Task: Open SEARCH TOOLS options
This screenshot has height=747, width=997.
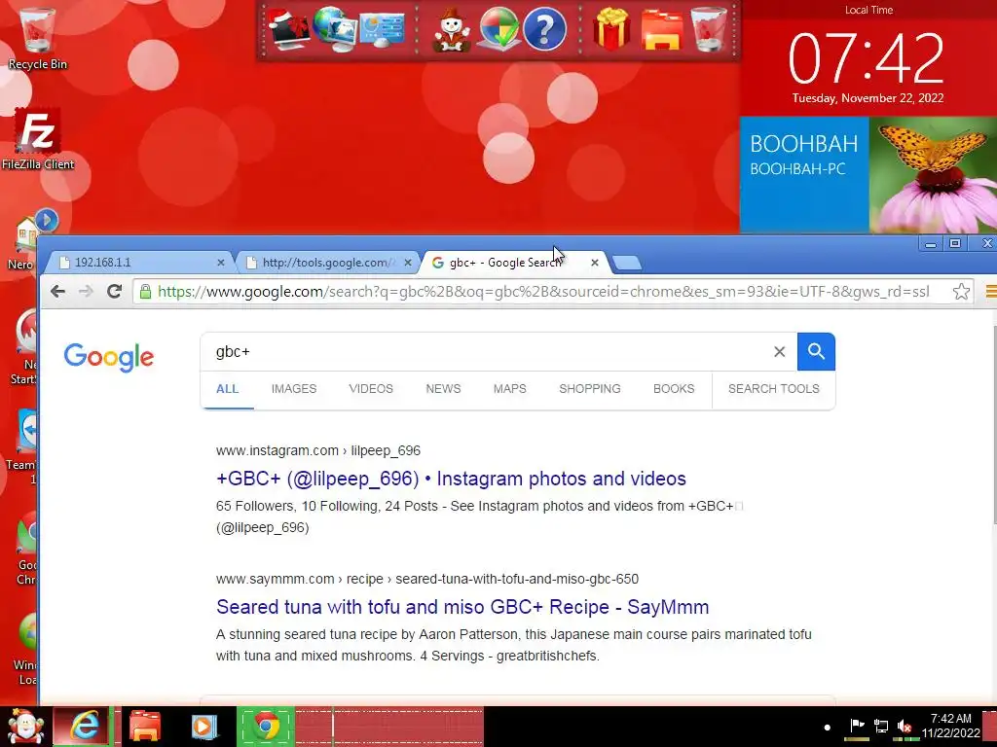Action: pos(773,389)
